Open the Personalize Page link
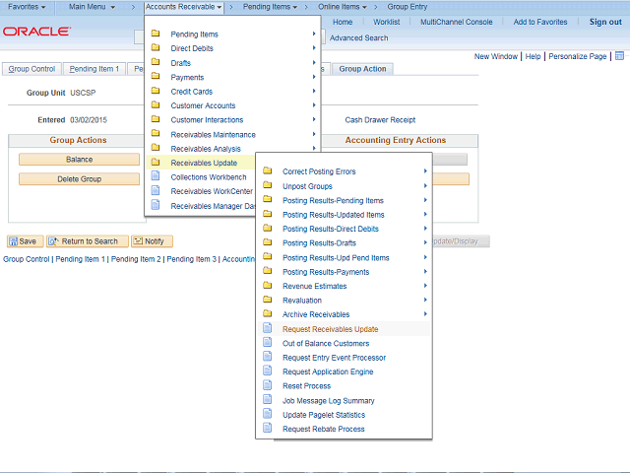Viewport: 630px width, 473px height. click(x=577, y=57)
